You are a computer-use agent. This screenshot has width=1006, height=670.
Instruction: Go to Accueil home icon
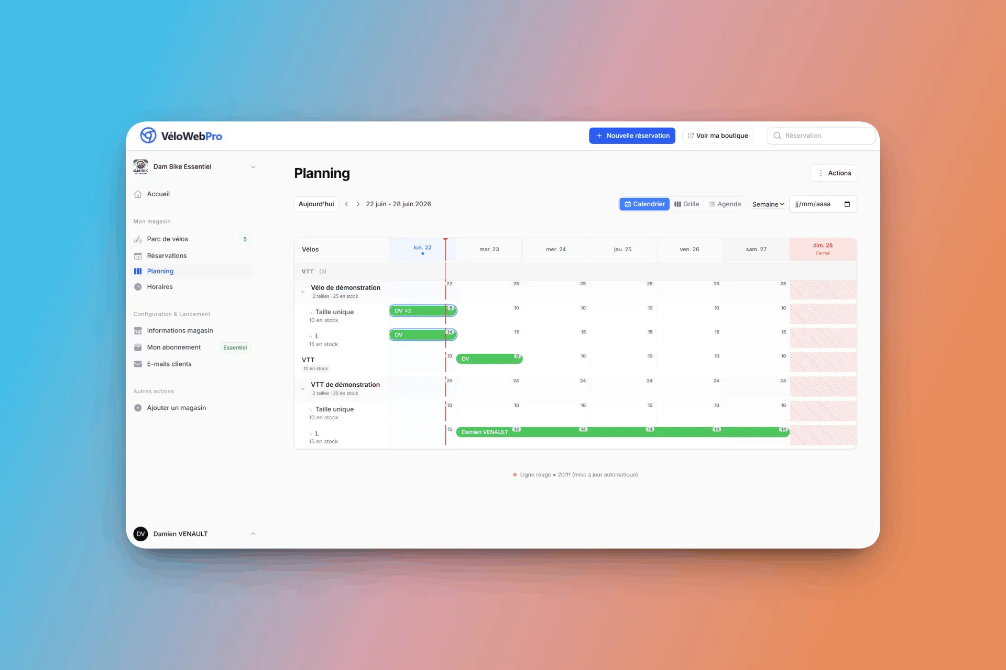[x=138, y=194]
